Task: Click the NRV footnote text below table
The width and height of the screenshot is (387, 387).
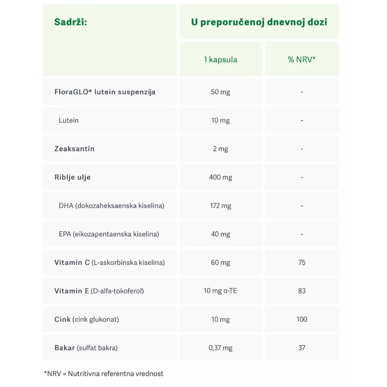Action: [104, 374]
